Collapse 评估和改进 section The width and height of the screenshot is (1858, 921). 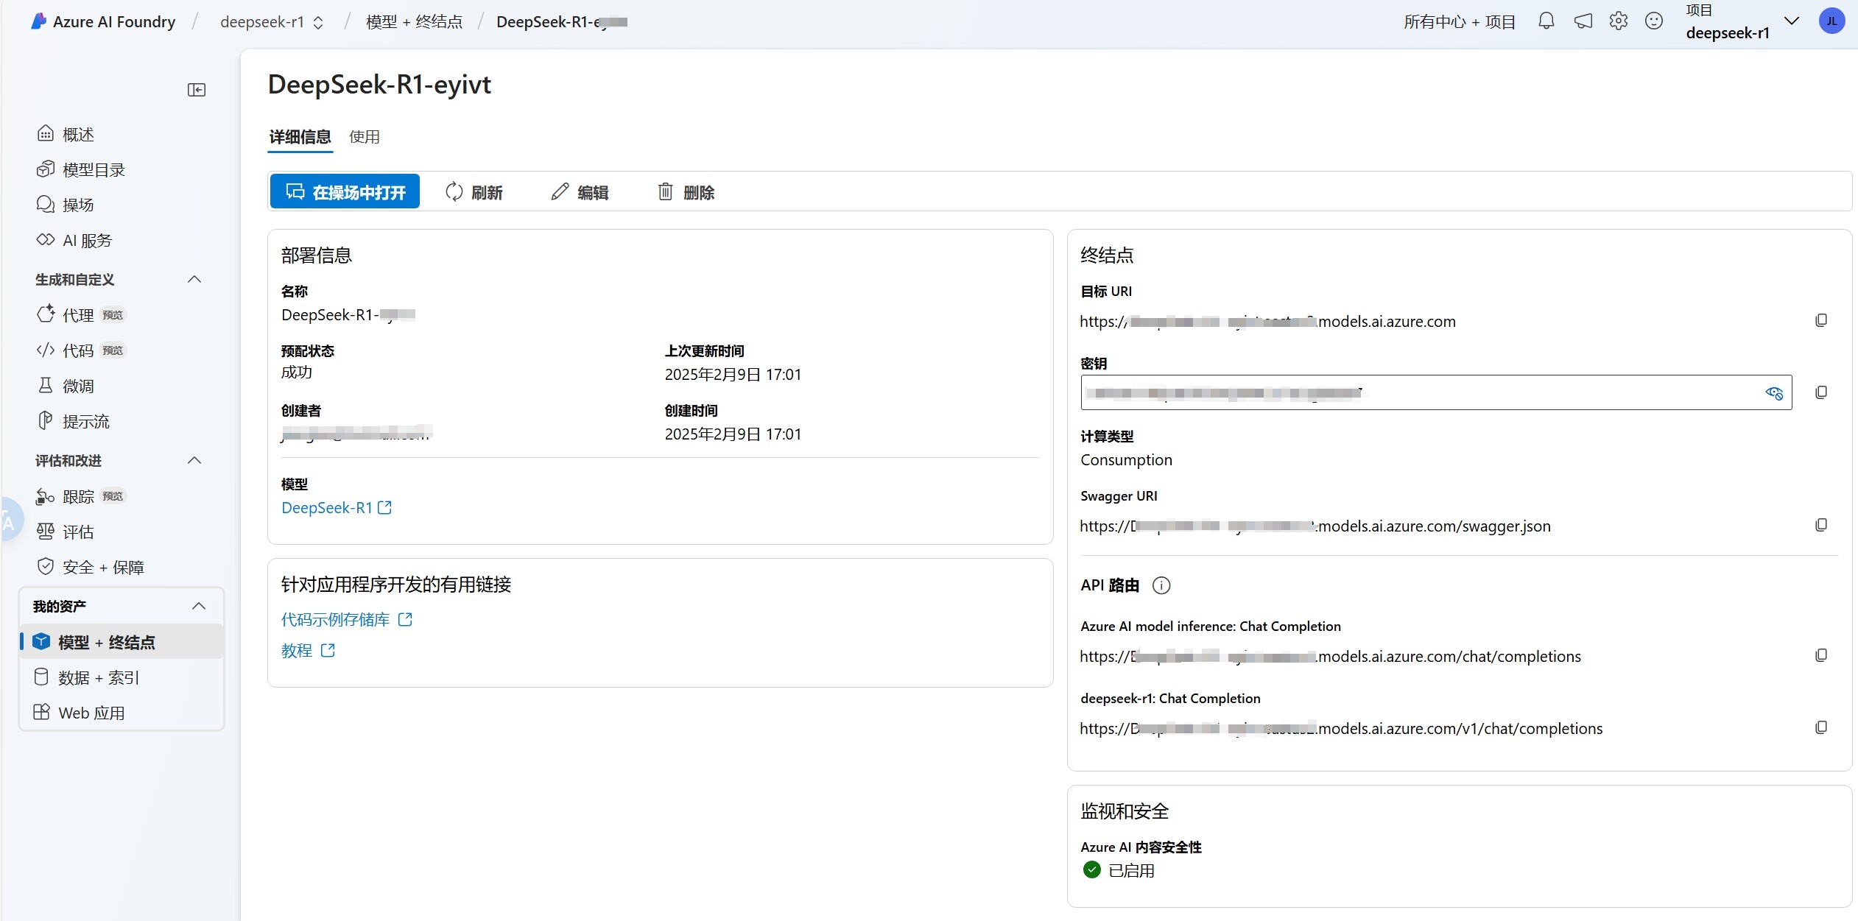[194, 460]
